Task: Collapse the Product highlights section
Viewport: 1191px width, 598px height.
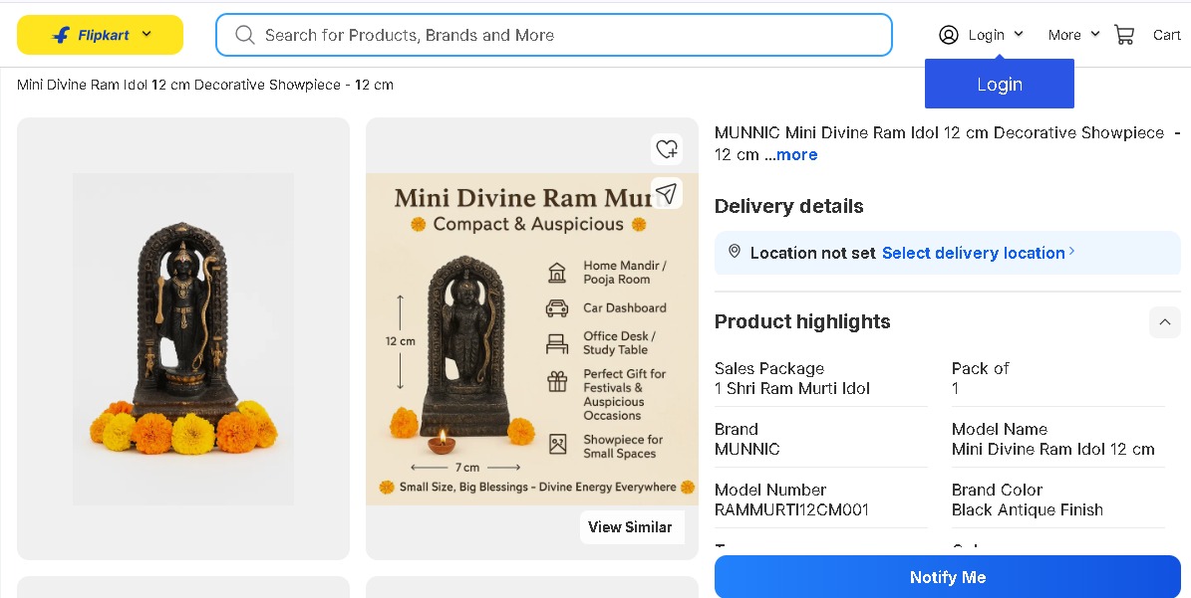Action: [1164, 322]
